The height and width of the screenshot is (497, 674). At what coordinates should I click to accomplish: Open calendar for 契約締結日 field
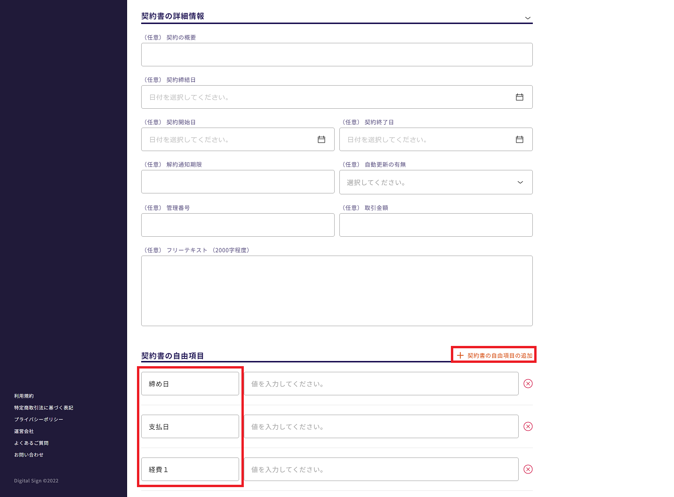[520, 97]
